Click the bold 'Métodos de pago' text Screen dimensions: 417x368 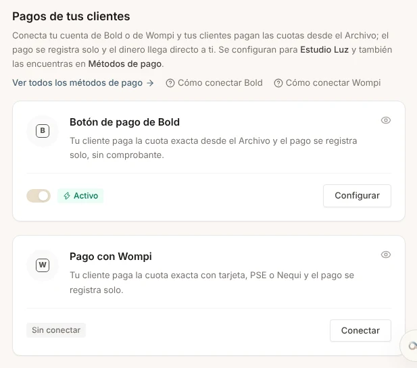pos(125,64)
